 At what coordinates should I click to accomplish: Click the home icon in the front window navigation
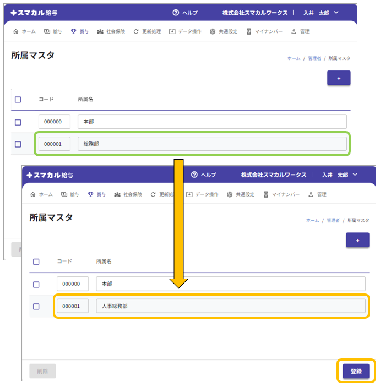tap(33, 194)
